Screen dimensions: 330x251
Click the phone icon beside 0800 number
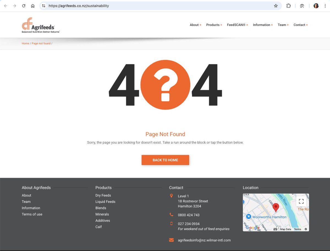(x=171, y=215)
